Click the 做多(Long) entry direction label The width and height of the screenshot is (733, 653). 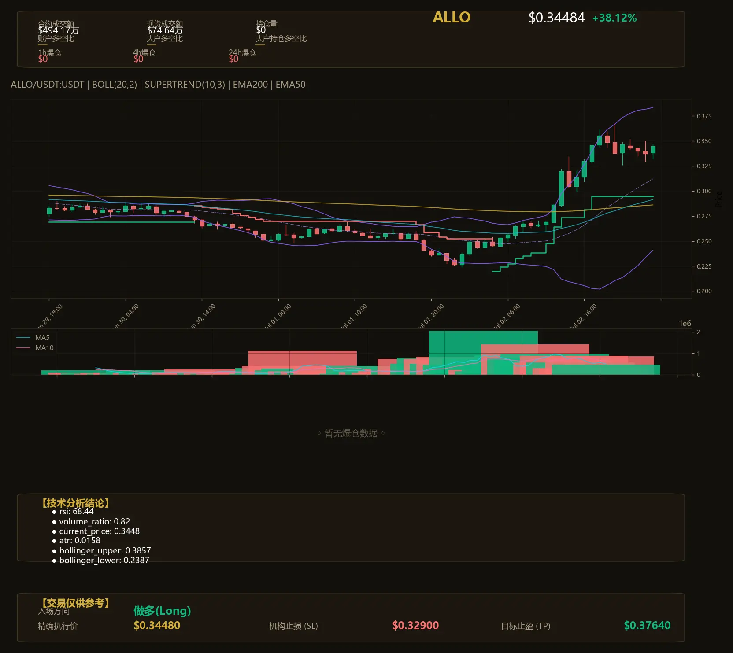coord(162,611)
